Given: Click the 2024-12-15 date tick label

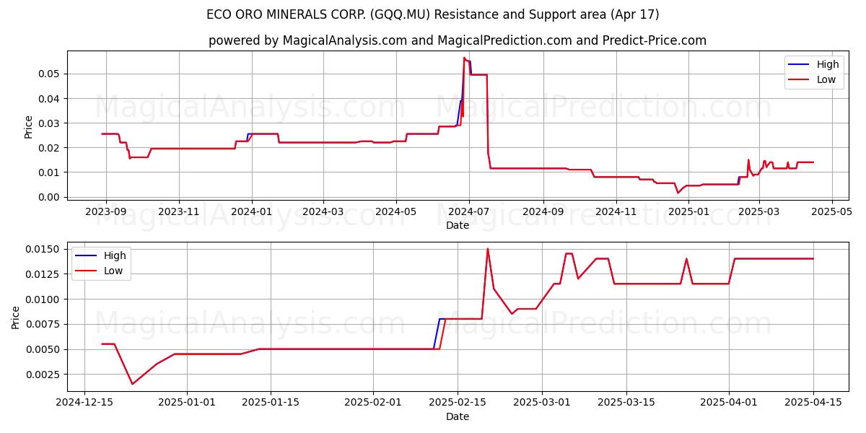Looking at the screenshot, I should point(84,403).
